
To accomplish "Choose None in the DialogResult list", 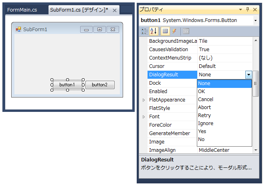I will [x=224, y=84].
